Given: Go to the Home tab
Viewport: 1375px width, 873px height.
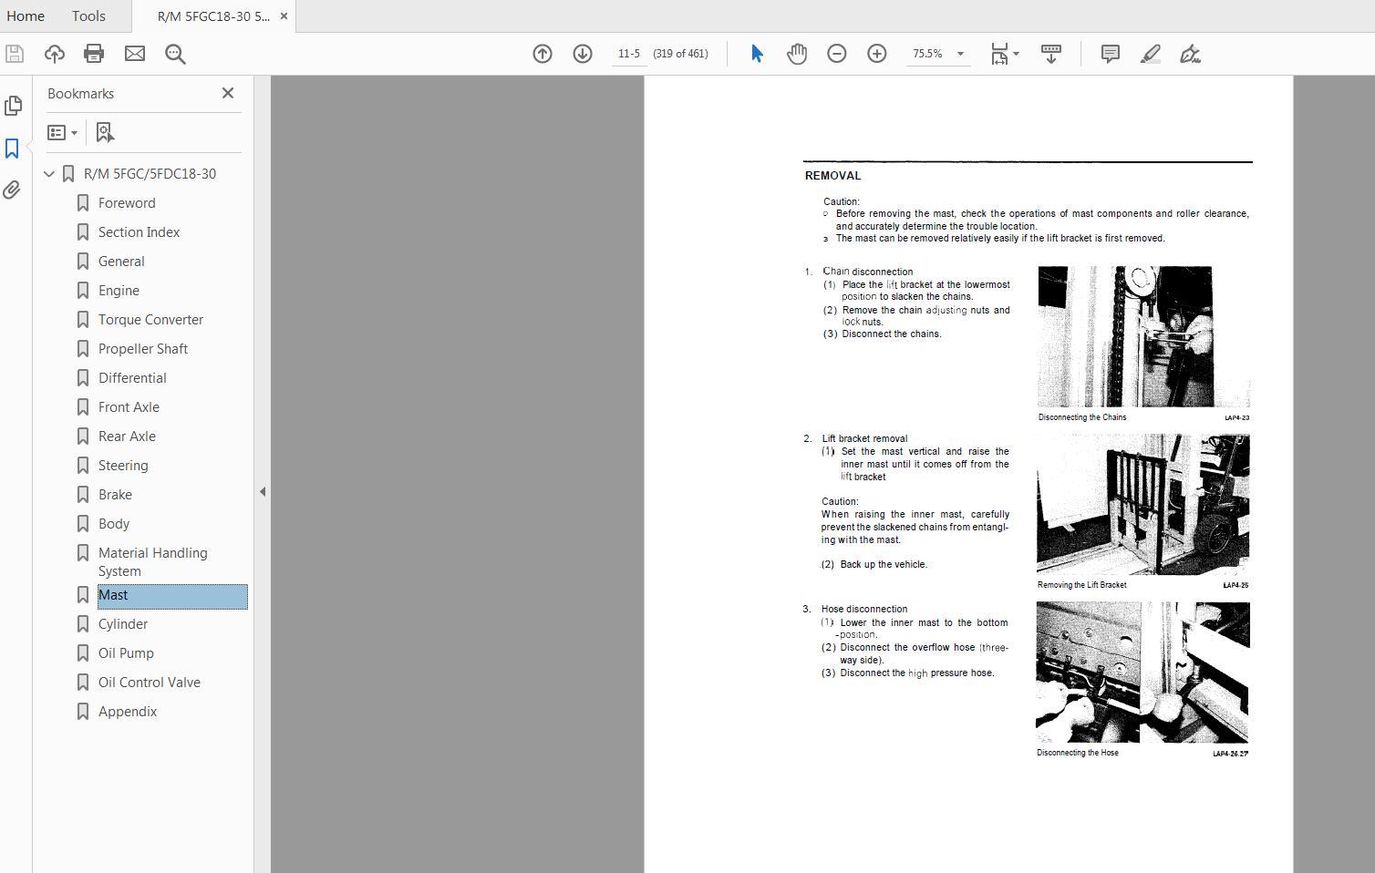Looking at the screenshot, I should point(26,15).
